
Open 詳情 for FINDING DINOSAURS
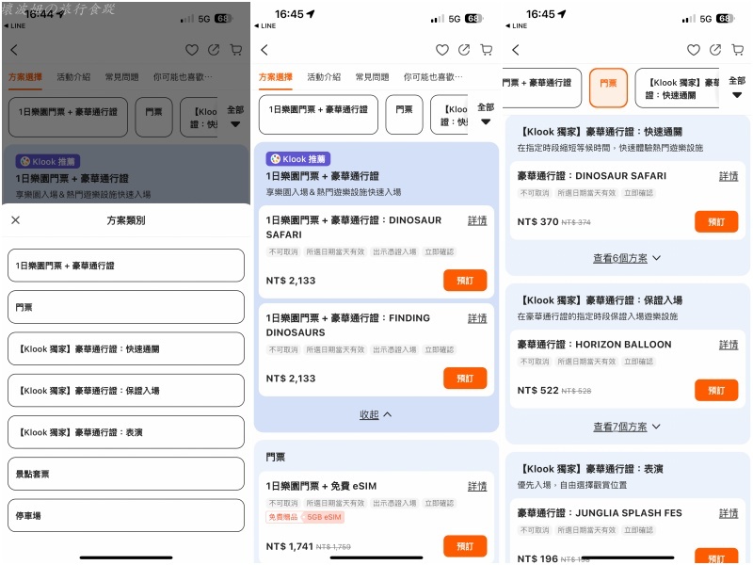coord(477,318)
